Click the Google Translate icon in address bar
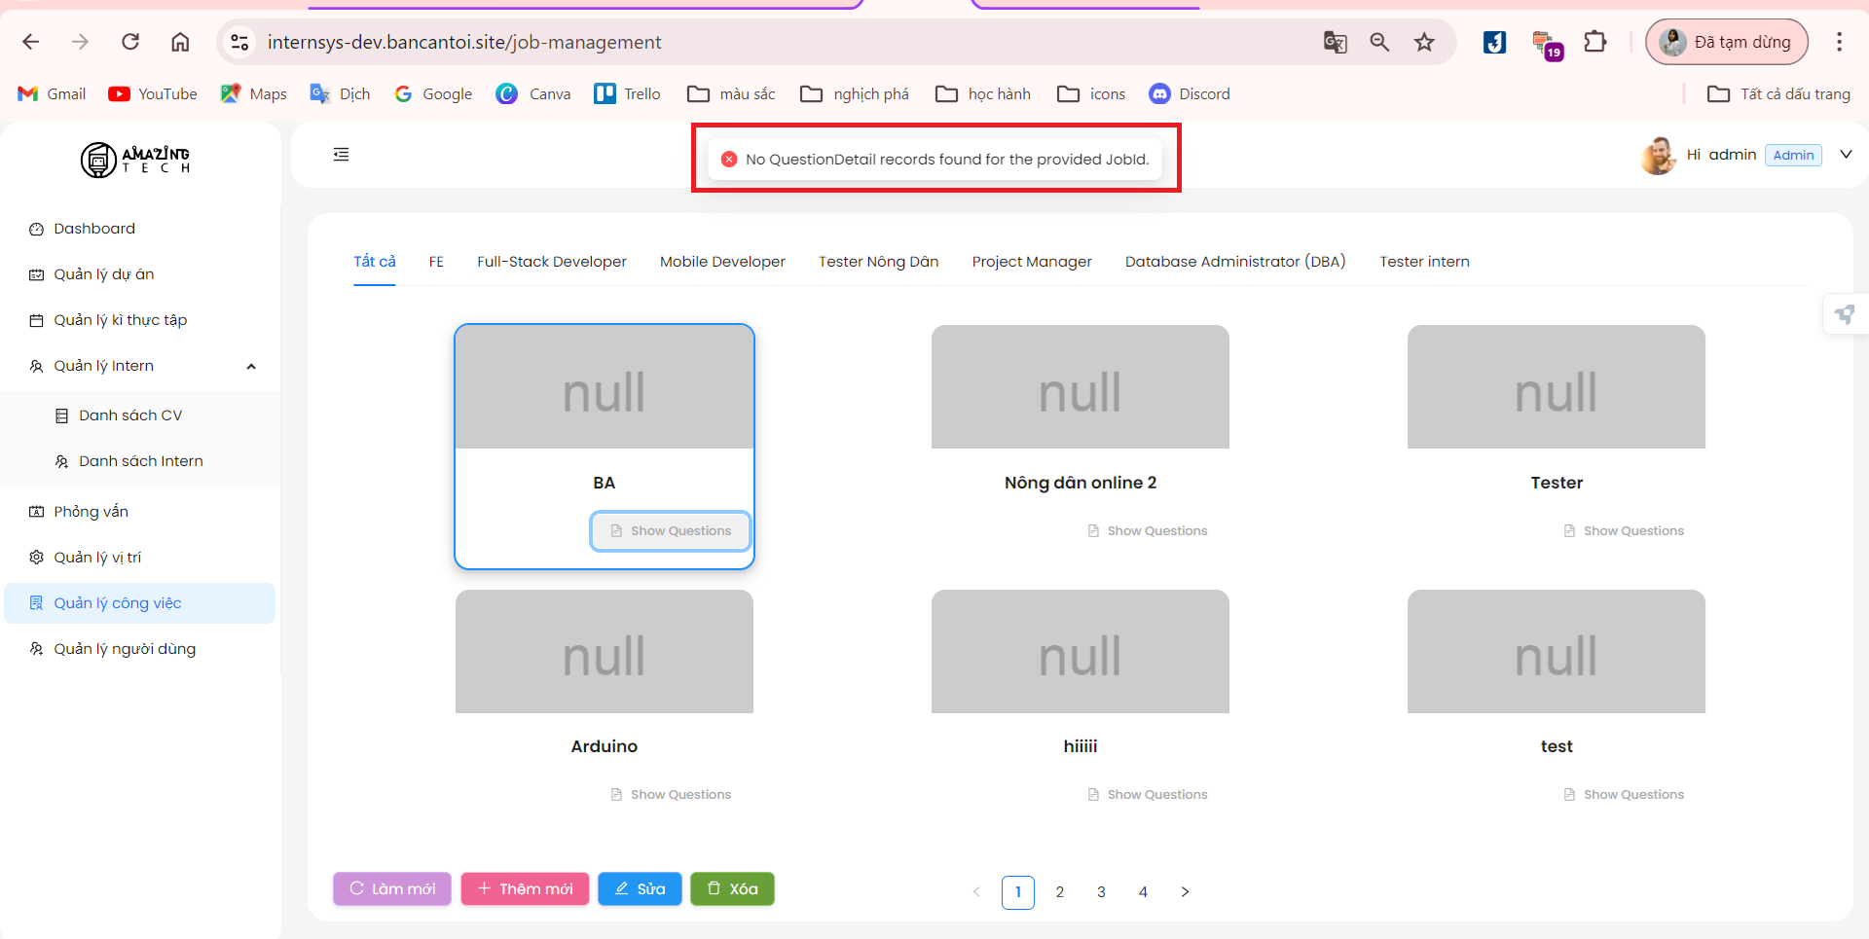 click(x=1335, y=42)
